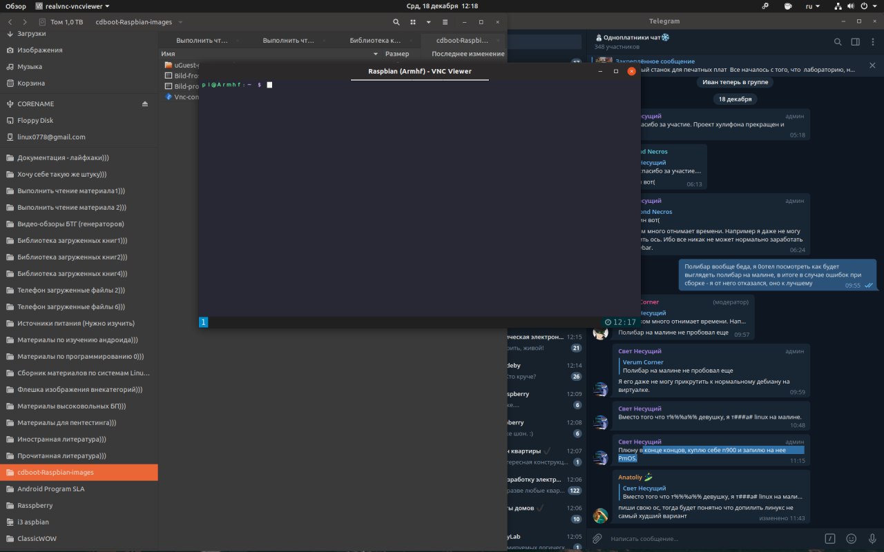This screenshot has width=884, height=552.
Task: Go forward in the file manager
Action: tap(26, 22)
